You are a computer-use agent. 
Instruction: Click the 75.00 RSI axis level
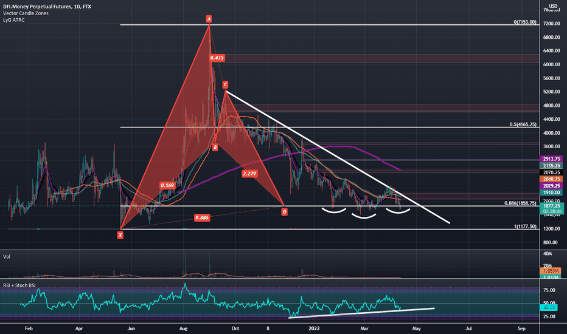pyautogui.click(x=549, y=290)
